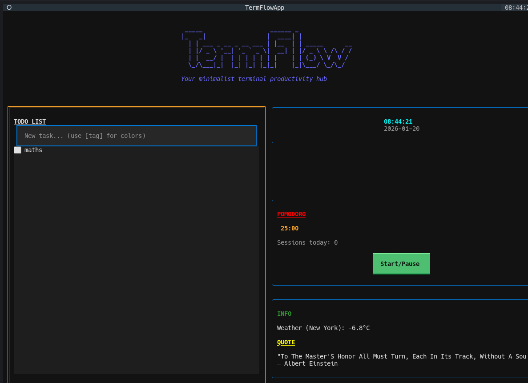Click the 2026-01-20 date text

[x=402, y=129]
